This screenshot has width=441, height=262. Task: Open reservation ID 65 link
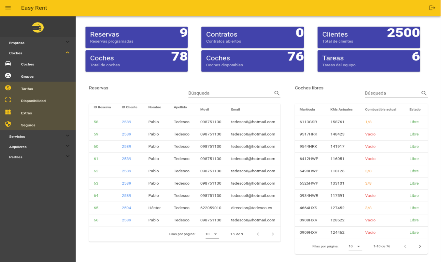tap(96, 208)
